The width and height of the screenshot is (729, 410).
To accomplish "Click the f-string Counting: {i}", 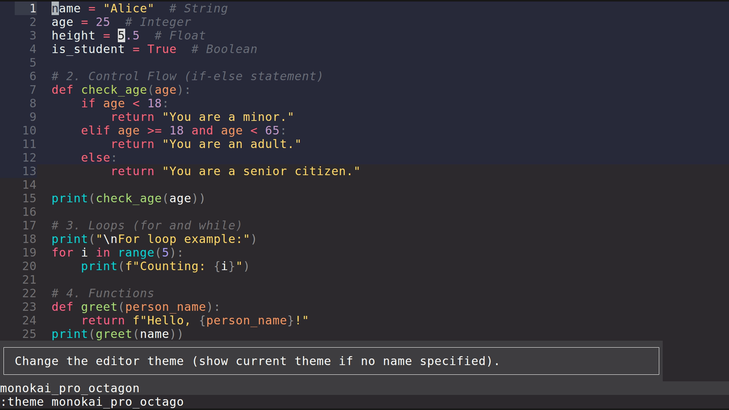I will point(190,266).
